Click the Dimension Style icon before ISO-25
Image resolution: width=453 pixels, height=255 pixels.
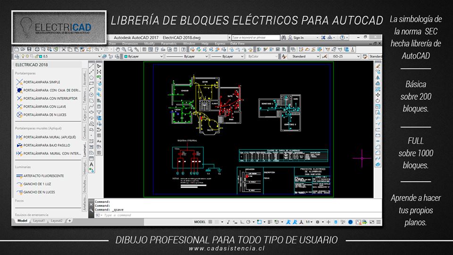coord(325,56)
